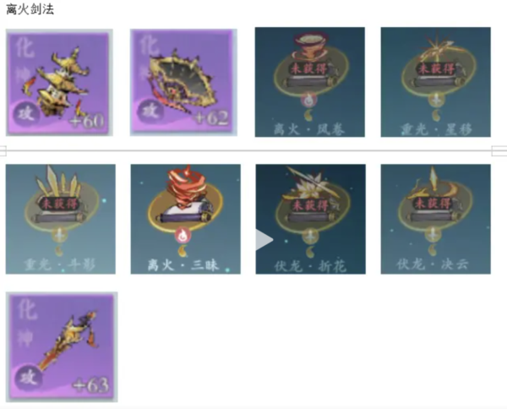Open the 重光·星移 skill card

(435, 82)
